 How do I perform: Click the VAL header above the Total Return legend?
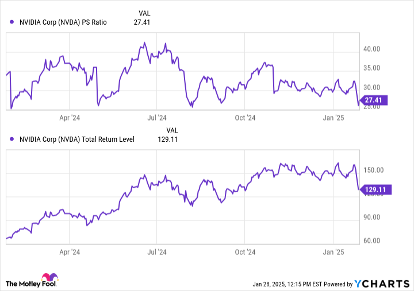click(173, 129)
